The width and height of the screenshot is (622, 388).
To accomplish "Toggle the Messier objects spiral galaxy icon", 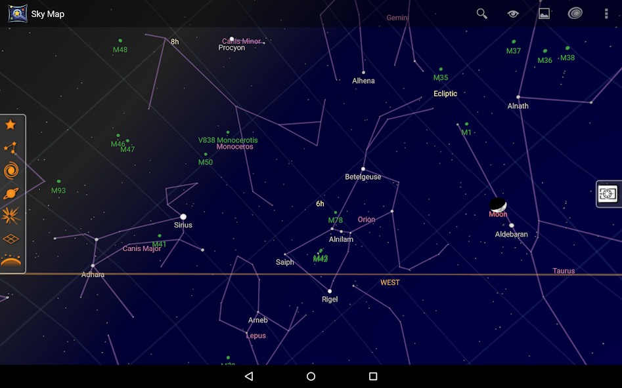I will 11,170.
